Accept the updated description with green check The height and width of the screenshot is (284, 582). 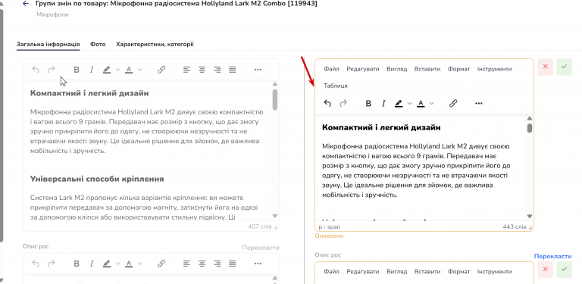(x=564, y=67)
